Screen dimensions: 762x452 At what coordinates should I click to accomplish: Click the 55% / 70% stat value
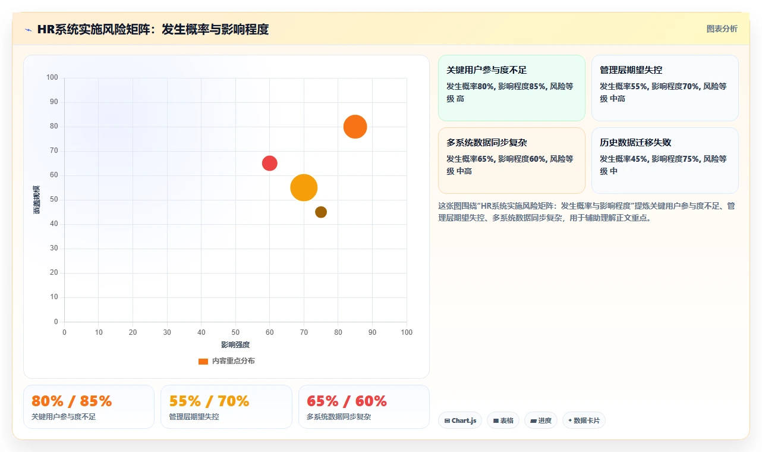click(x=209, y=401)
